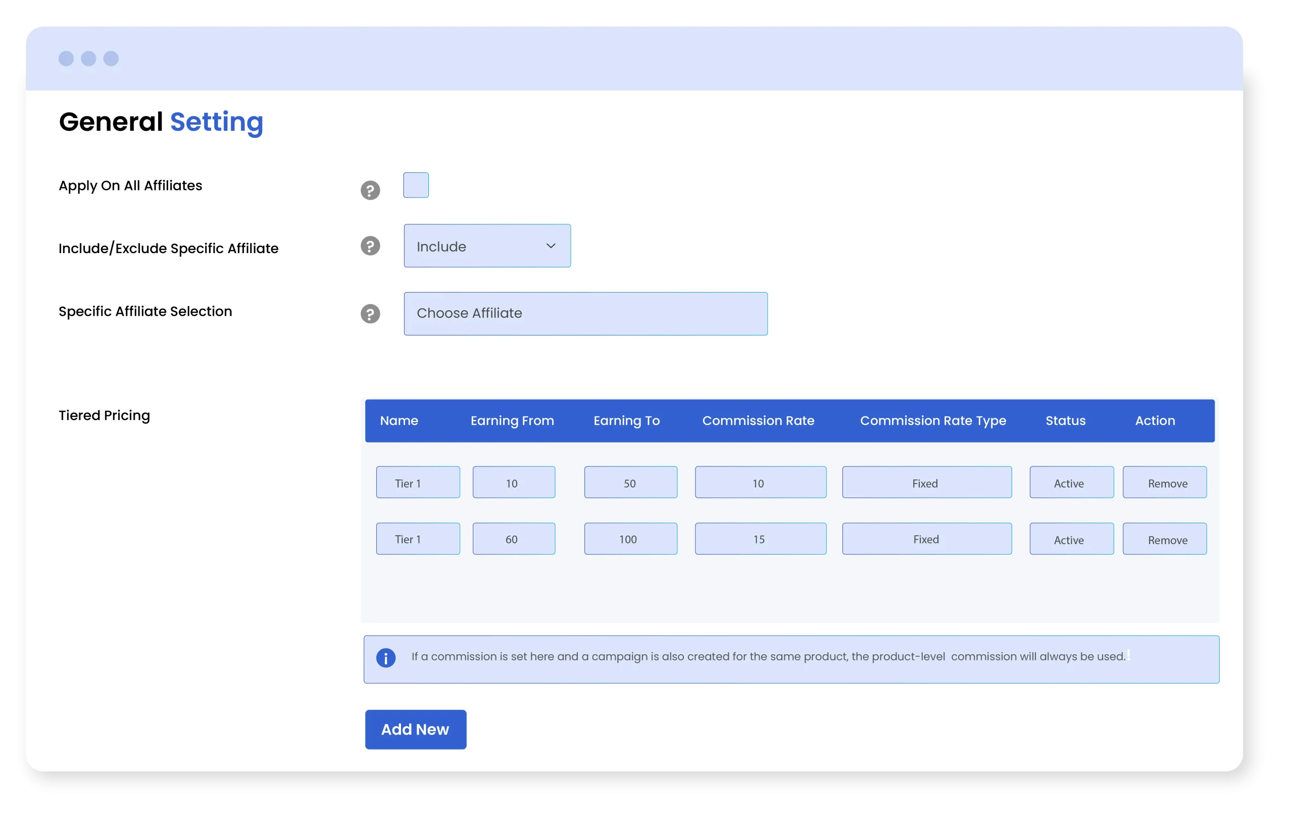The height and width of the screenshot is (822, 1293).
Task: Click the third window control dot
Action: point(111,59)
